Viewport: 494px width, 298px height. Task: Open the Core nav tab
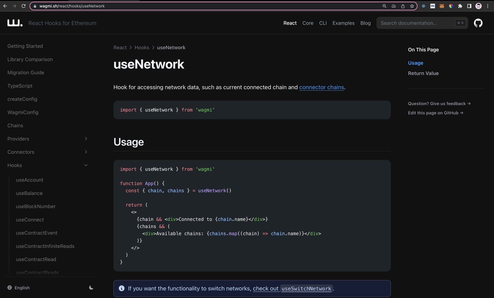[308, 23]
